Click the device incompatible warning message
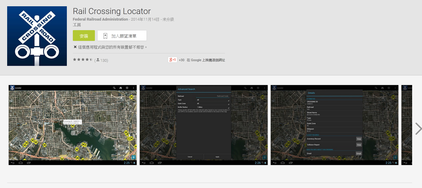The height and width of the screenshot is (188, 422). point(110,47)
